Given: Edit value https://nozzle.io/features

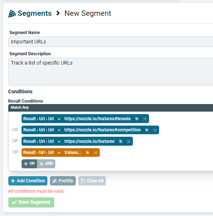Looking at the screenshot, I should click(x=89, y=141).
